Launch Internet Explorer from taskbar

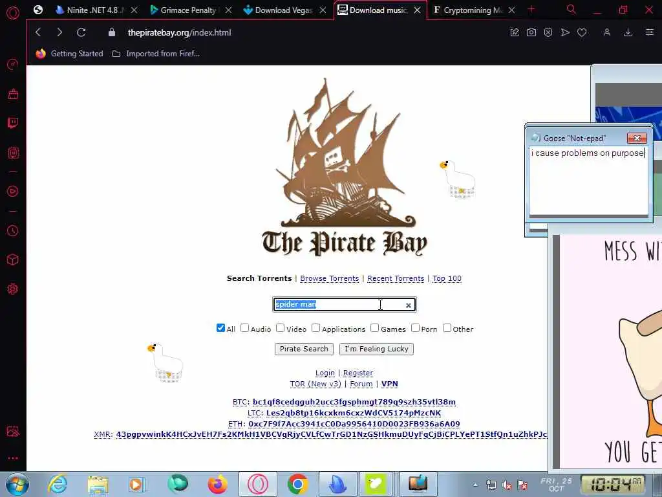tap(58, 484)
